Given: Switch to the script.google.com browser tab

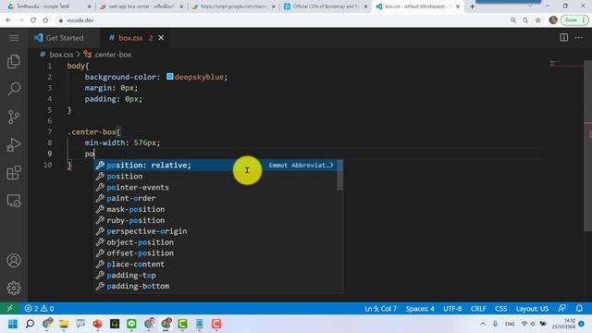Looking at the screenshot, I should coord(234,6).
